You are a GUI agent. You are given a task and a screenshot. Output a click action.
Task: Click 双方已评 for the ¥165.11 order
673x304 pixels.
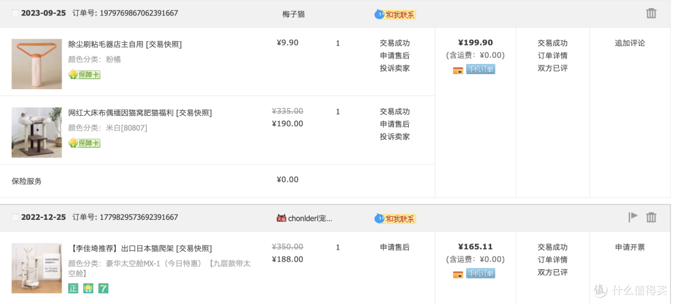(552, 272)
